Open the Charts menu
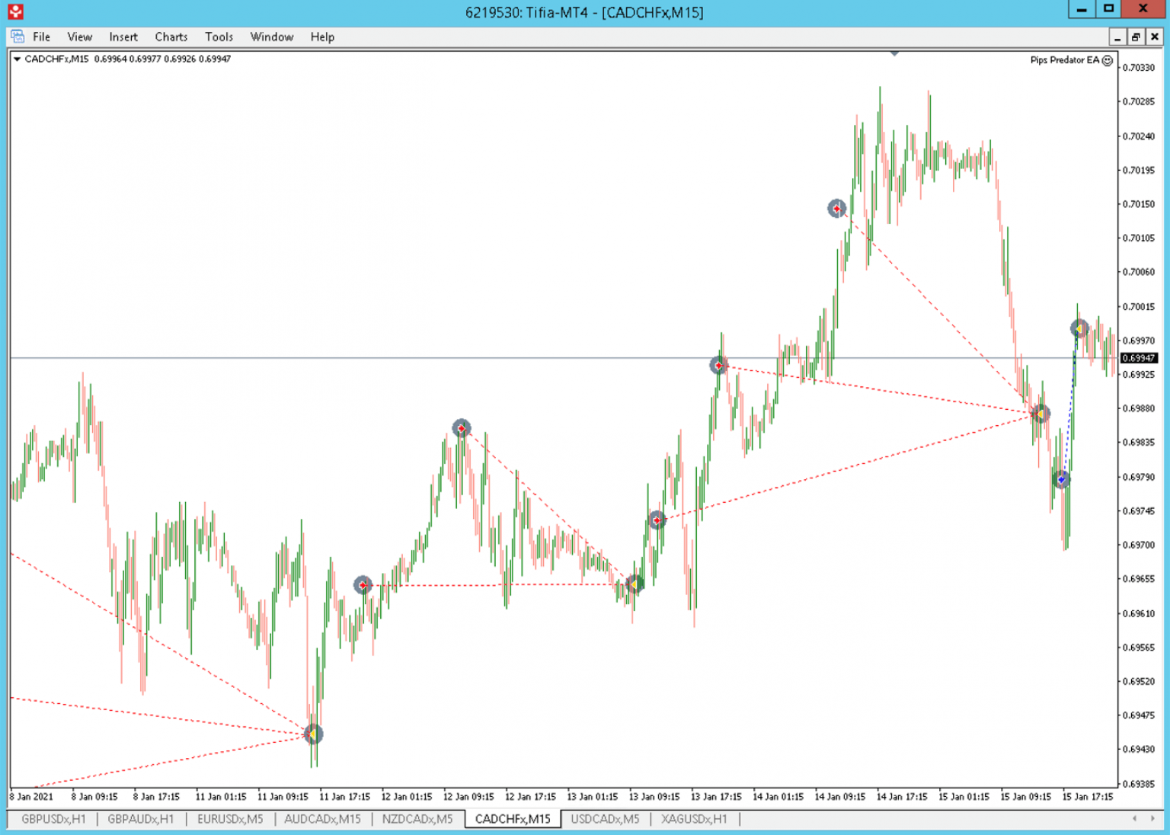Viewport: 1170px width, 835px height. [171, 37]
